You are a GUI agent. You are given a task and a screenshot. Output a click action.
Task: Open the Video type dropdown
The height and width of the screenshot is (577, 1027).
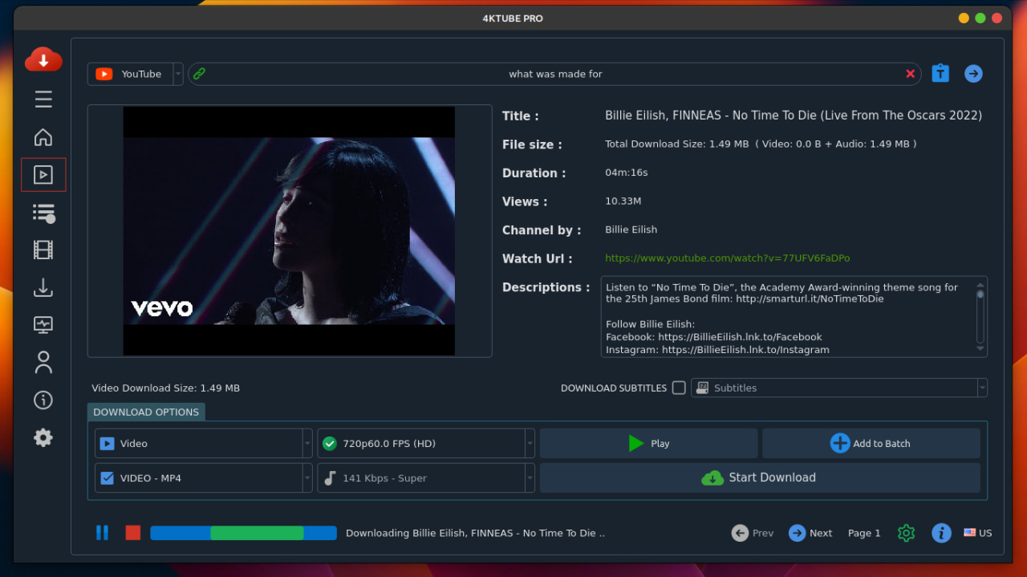pyautogui.click(x=204, y=443)
